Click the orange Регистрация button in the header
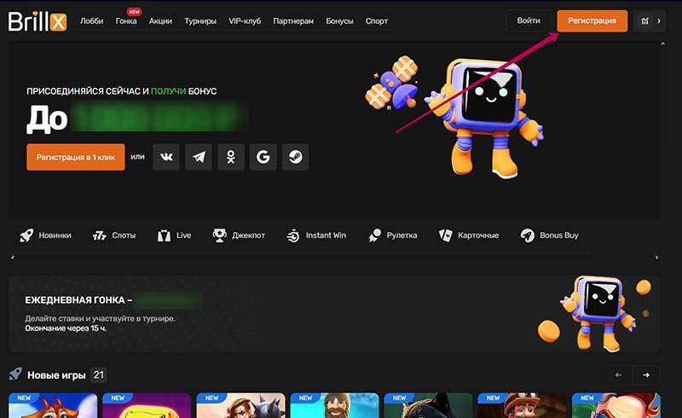Image resolution: width=682 pixels, height=418 pixels. point(592,20)
